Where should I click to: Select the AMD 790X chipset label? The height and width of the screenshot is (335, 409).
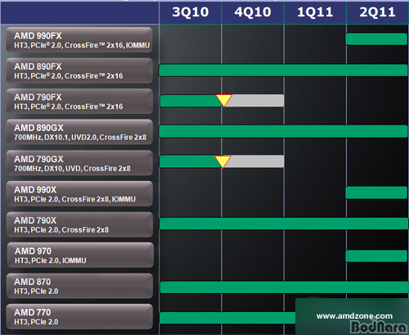coord(79,224)
